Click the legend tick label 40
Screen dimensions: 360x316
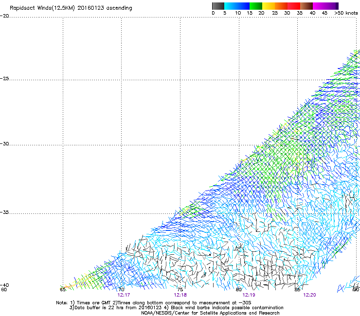click(x=312, y=13)
